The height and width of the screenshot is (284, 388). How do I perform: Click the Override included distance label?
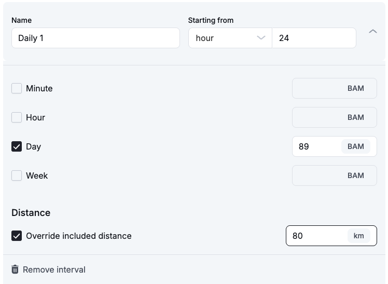tap(79, 236)
